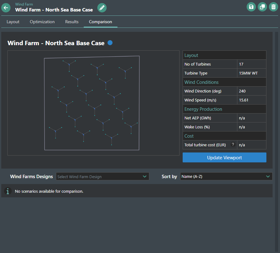Click the Cost section header
This screenshot has height=253, width=280.
[224, 136]
